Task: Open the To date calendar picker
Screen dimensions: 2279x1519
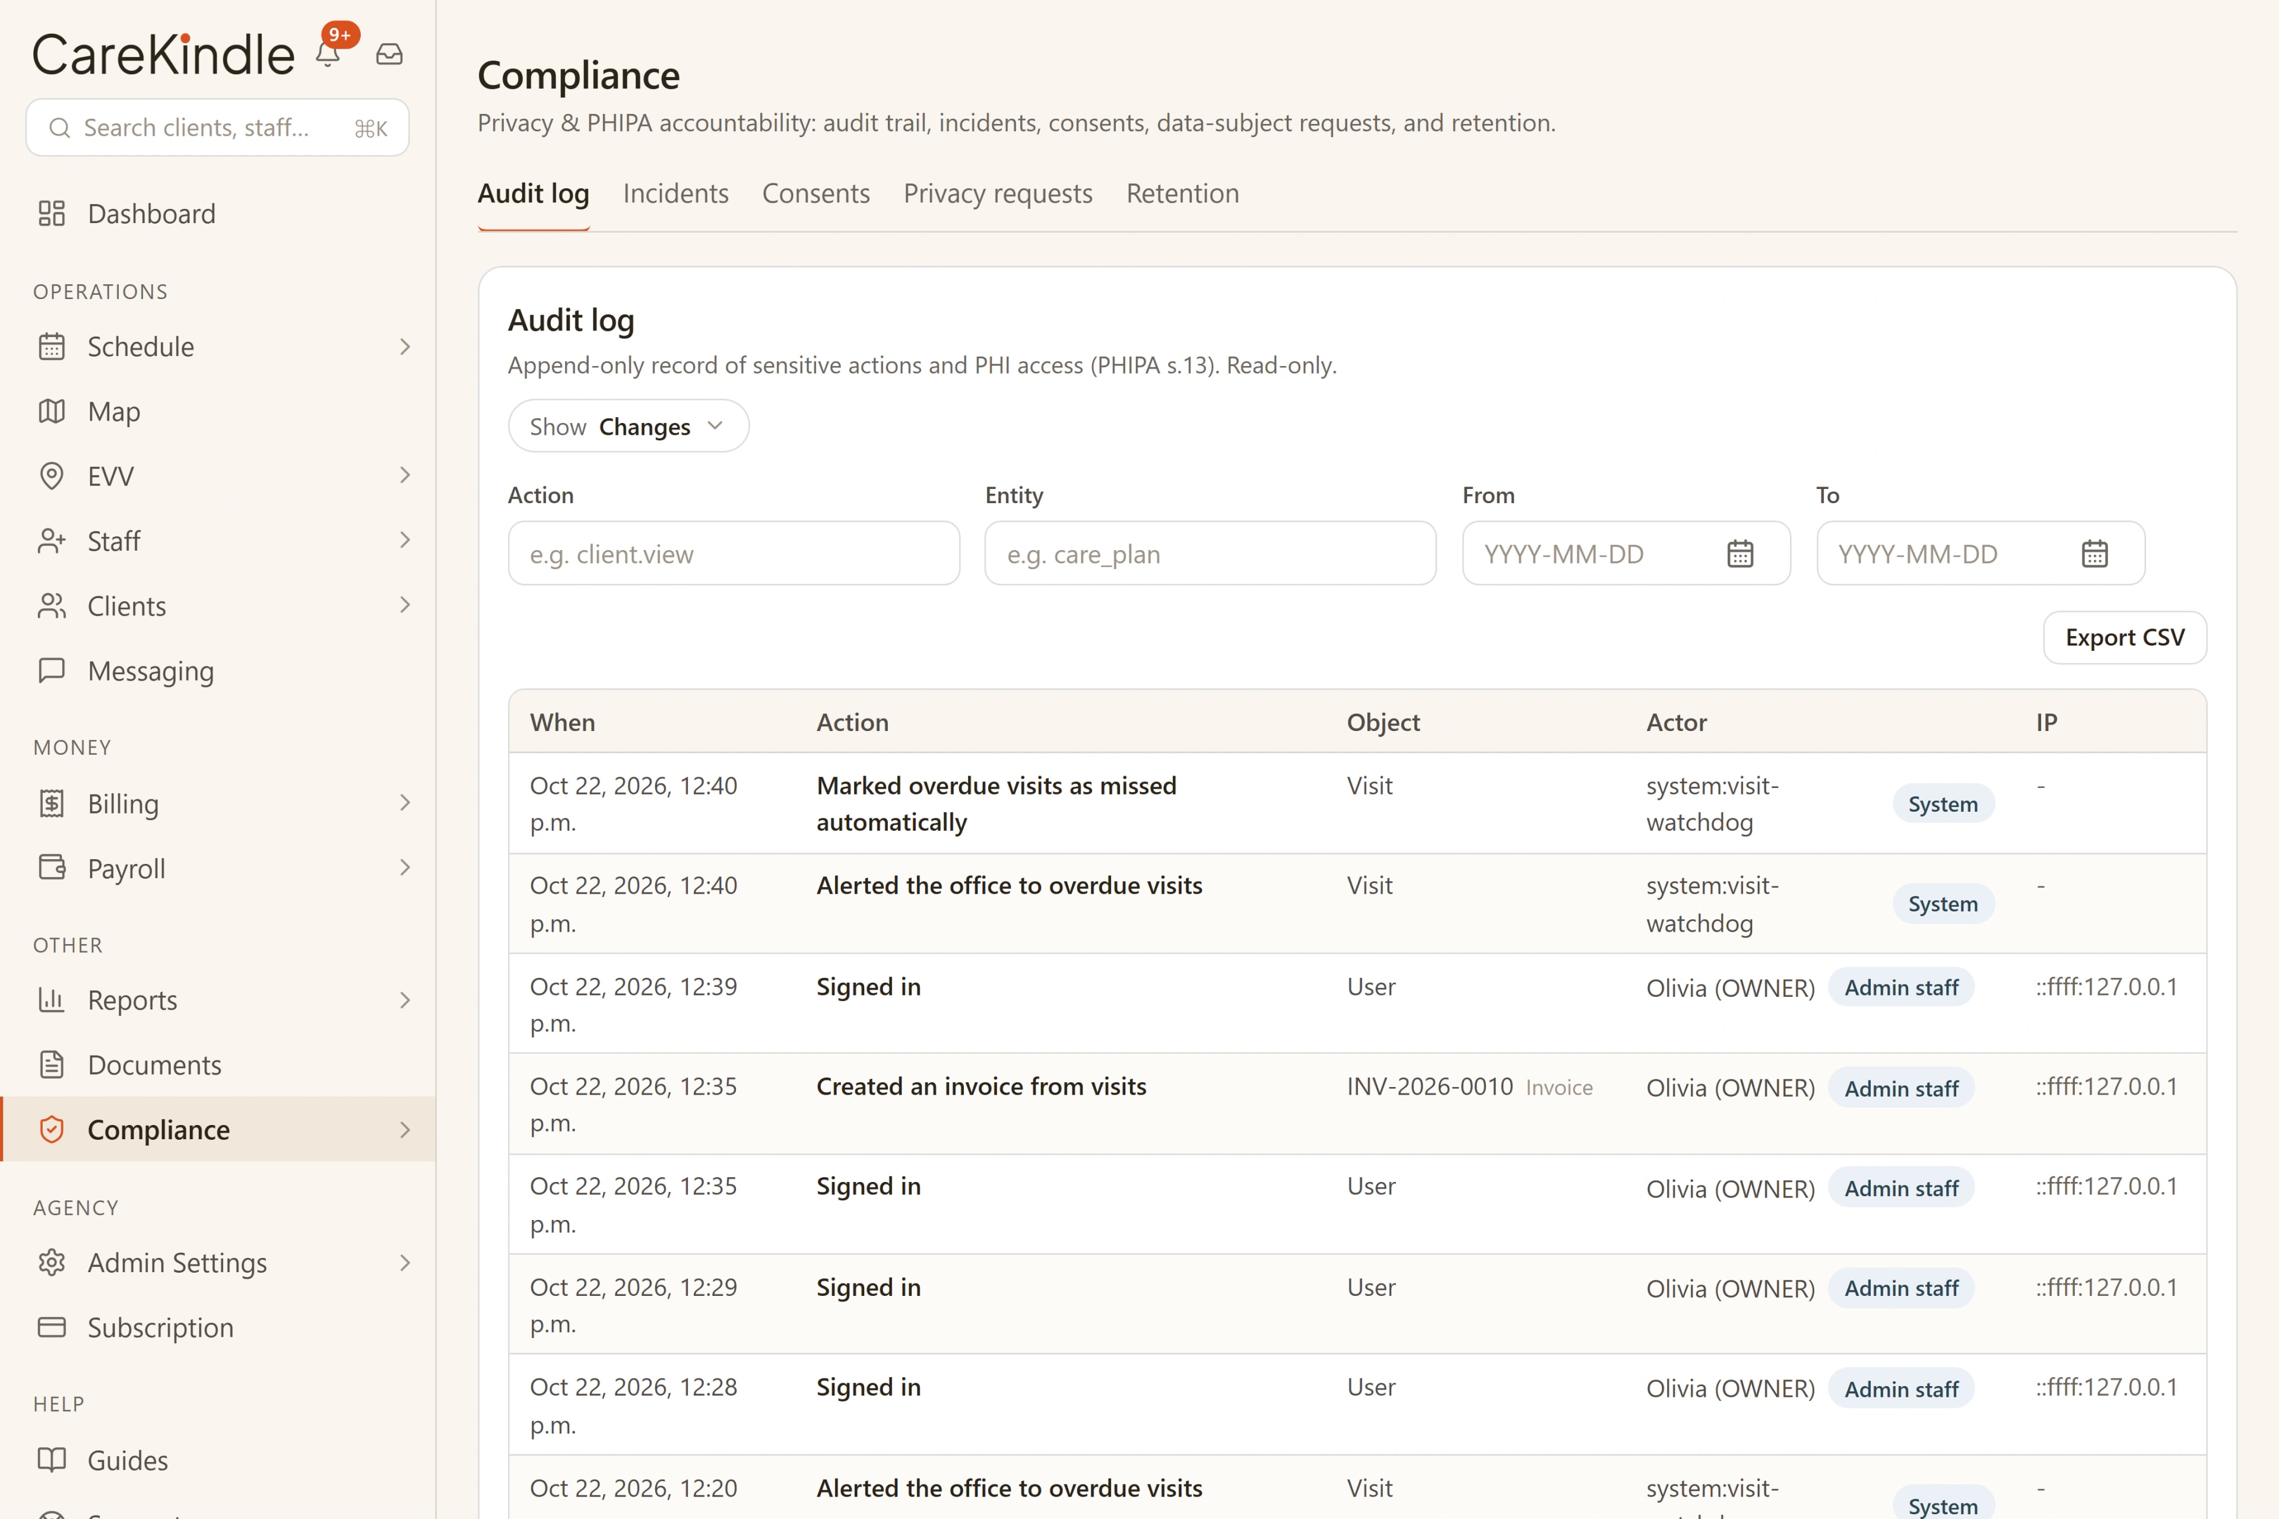Action: tap(2095, 553)
